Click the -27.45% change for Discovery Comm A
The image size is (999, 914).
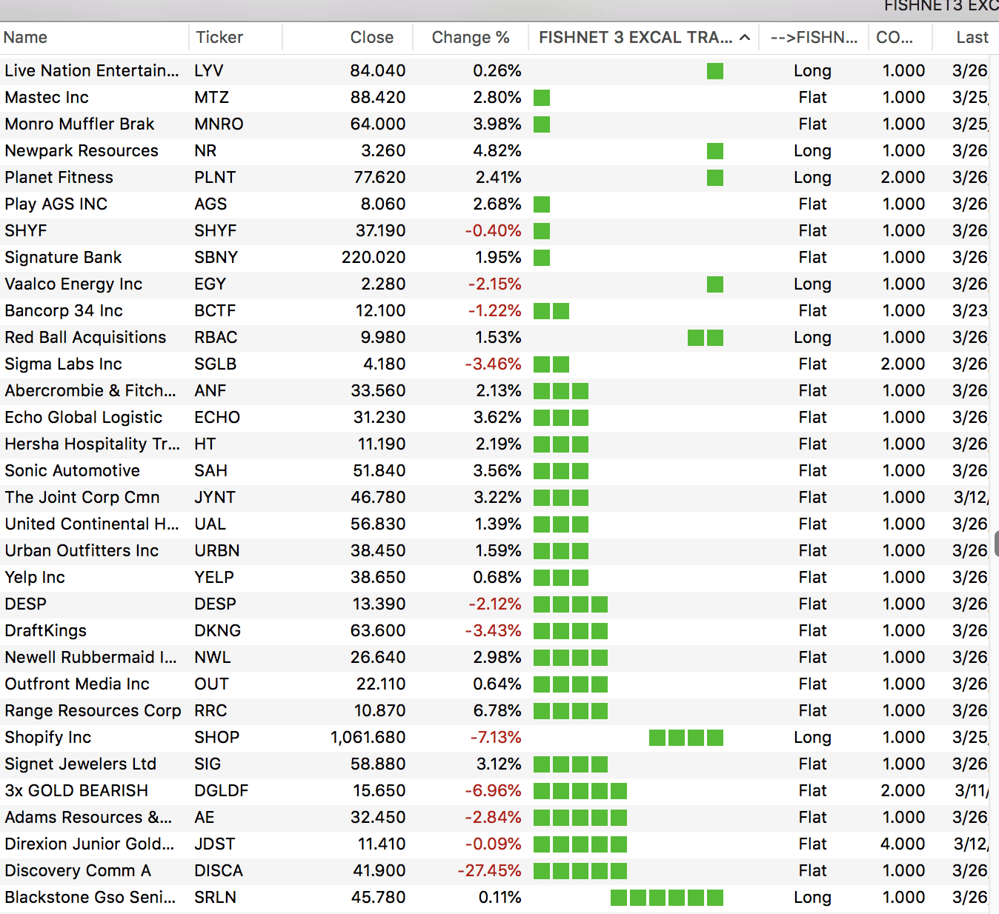point(489,871)
